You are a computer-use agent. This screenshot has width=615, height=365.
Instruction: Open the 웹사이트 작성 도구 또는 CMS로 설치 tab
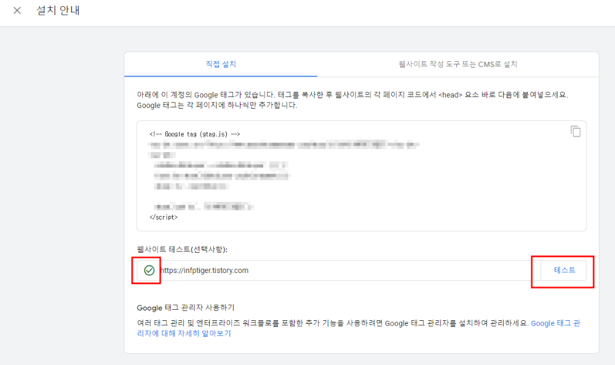(458, 64)
